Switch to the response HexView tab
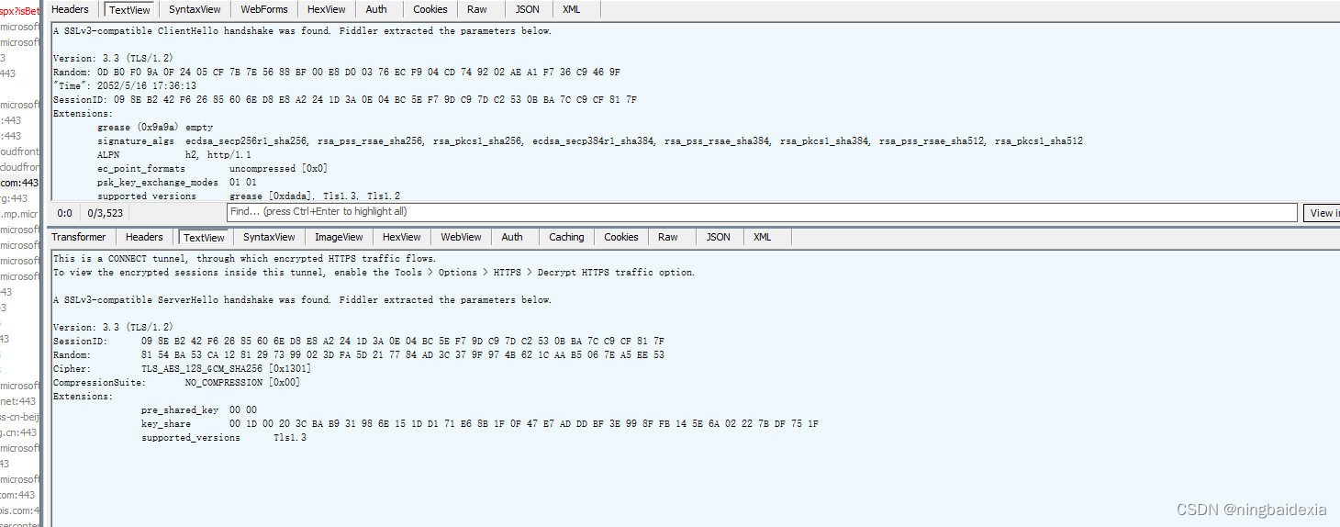The width and height of the screenshot is (1340, 527). pos(402,237)
